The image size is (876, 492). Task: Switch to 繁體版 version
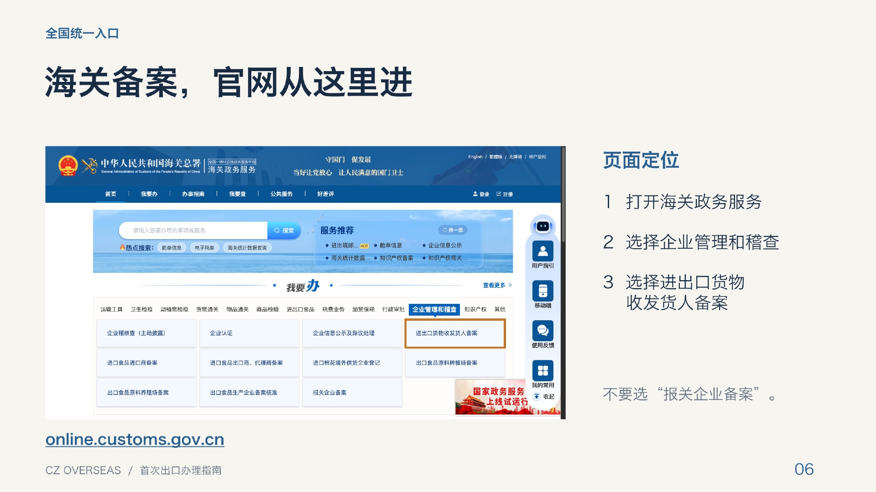pos(495,157)
